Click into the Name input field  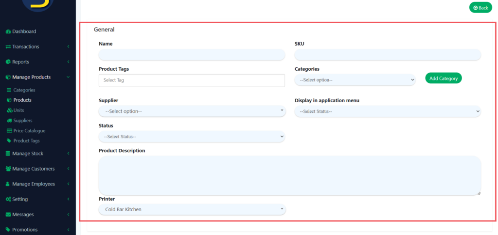[x=192, y=55]
